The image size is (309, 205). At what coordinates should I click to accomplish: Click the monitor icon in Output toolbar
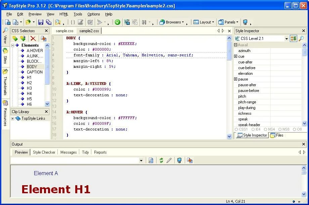[x=179, y=160]
